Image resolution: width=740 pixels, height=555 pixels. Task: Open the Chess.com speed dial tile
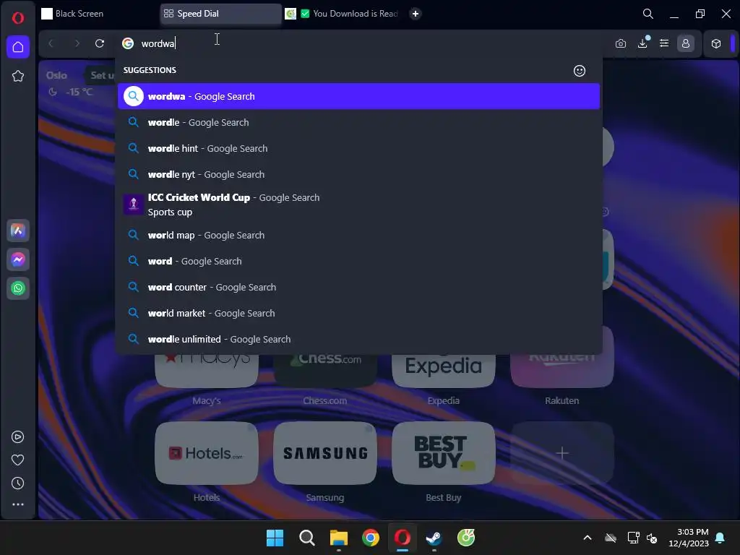(324, 371)
